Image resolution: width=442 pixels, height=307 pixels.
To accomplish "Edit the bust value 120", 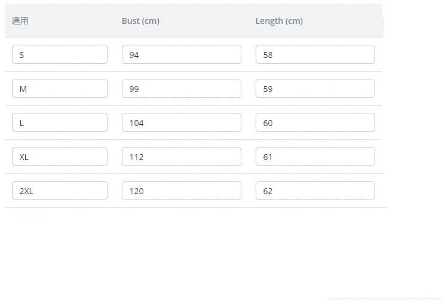I will point(181,191).
